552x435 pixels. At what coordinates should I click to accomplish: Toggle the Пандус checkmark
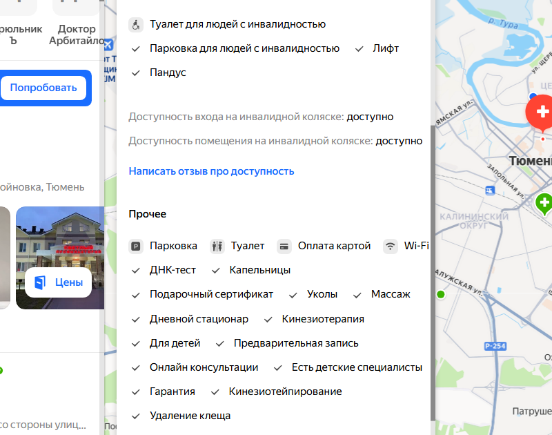point(136,72)
